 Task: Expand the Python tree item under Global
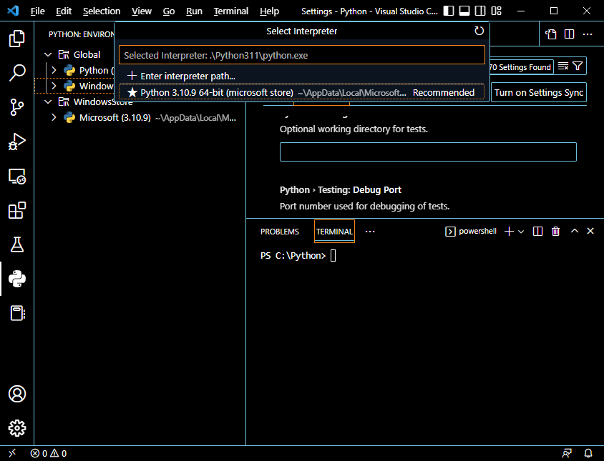pos(54,70)
